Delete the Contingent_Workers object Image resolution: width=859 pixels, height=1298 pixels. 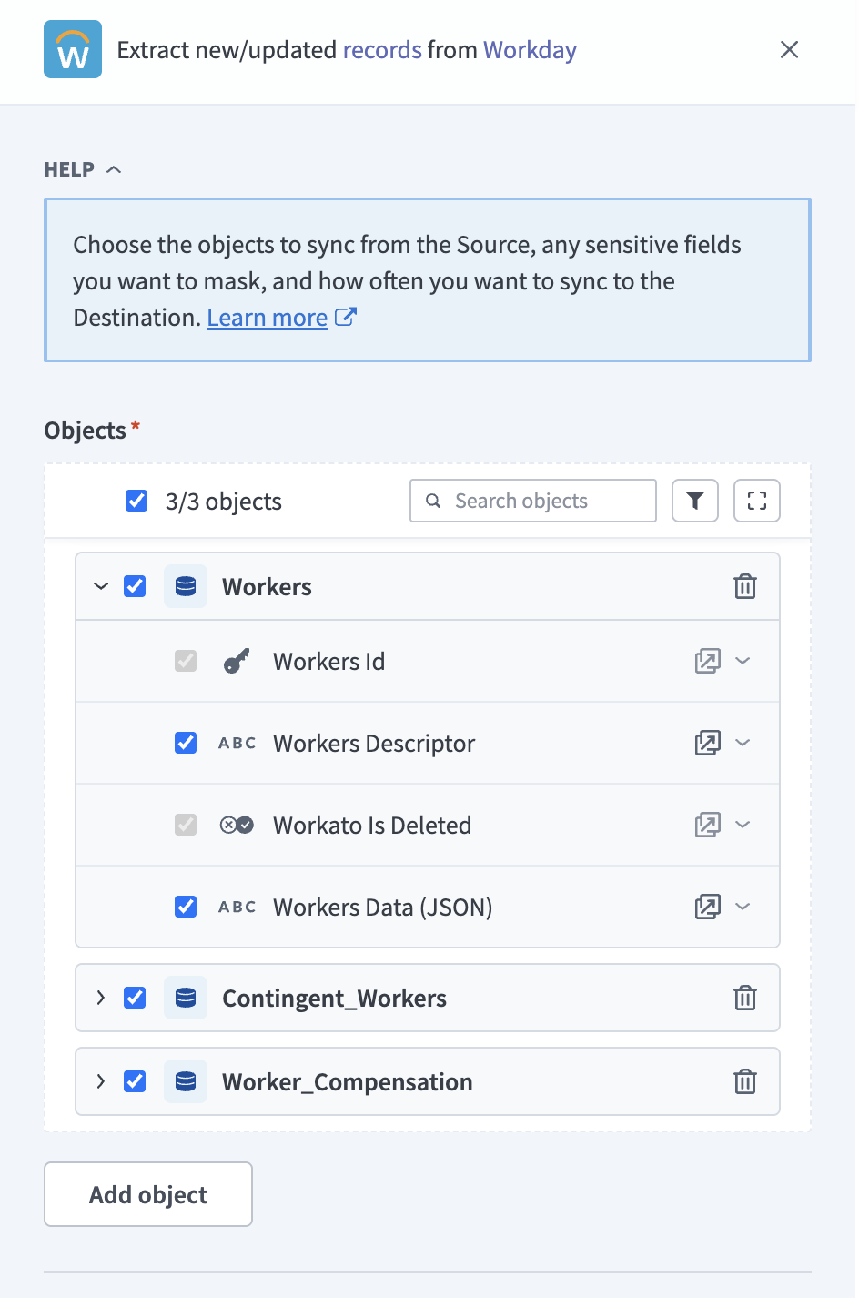pos(745,998)
